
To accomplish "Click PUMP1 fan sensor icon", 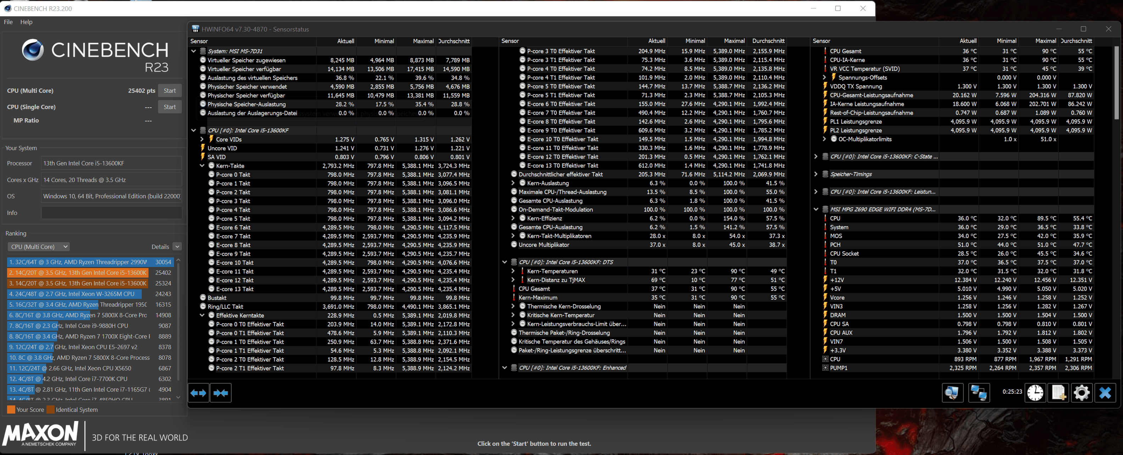I will pos(825,368).
